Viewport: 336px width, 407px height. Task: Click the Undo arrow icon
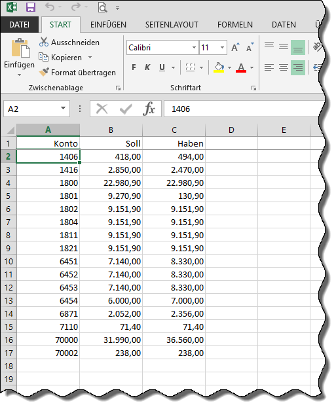50,7
